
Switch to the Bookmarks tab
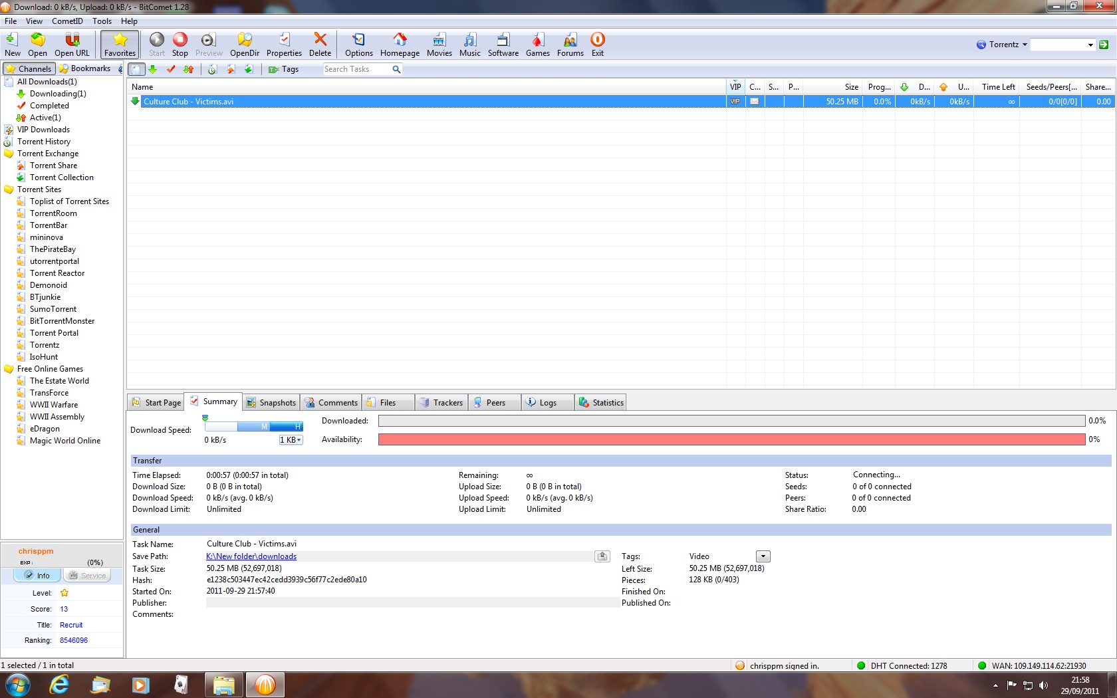pos(84,68)
